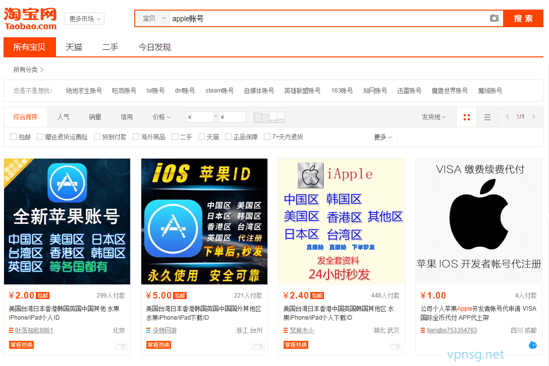Check the 包邮 filter checkbox
Viewport: 549px width, 366px height.
pos(13,137)
